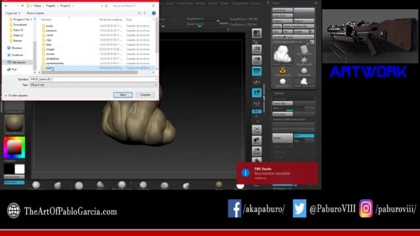This screenshot has width=420, height=236.
Task: Click the Make PolyMesh3D button
Action: (299, 26)
